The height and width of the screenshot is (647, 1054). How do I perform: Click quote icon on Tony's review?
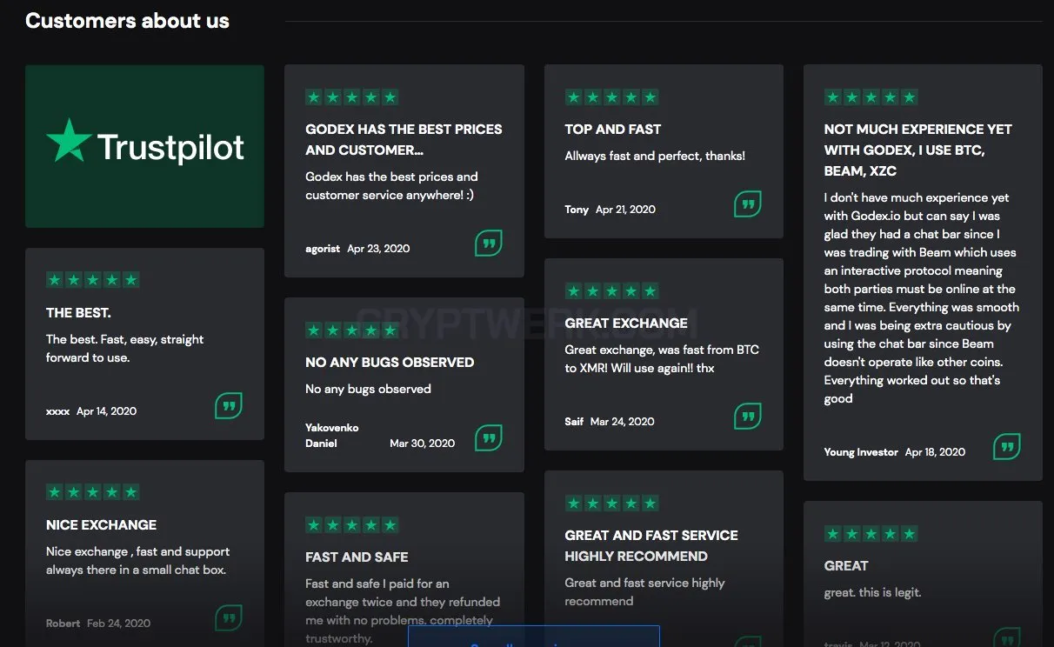pyautogui.click(x=748, y=203)
